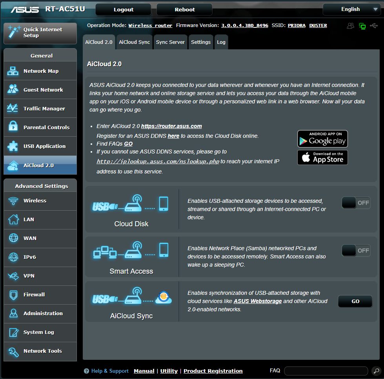Image resolution: width=384 pixels, height=379 pixels.
Task: Open the Log tab
Action: 221,42
